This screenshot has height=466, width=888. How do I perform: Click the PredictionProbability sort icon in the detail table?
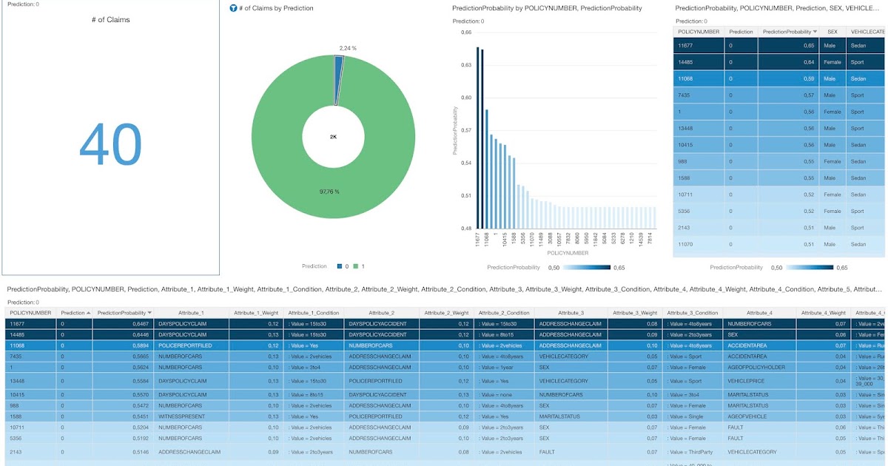click(x=148, y=311)
